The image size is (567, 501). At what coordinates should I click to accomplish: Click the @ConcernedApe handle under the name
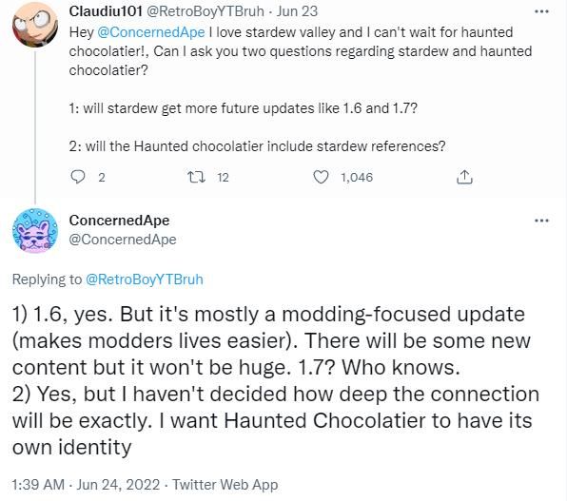(123, 240)
